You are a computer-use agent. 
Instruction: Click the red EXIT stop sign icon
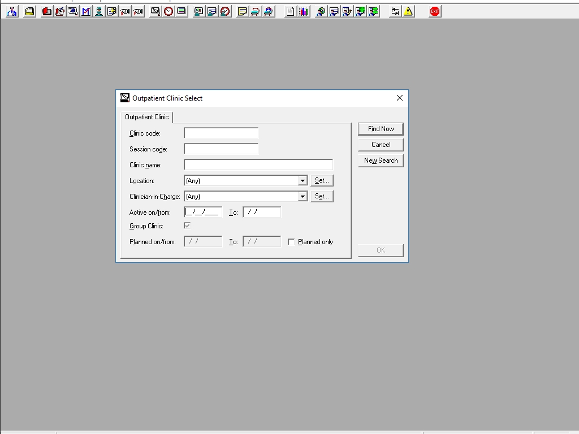click(435, 11)
